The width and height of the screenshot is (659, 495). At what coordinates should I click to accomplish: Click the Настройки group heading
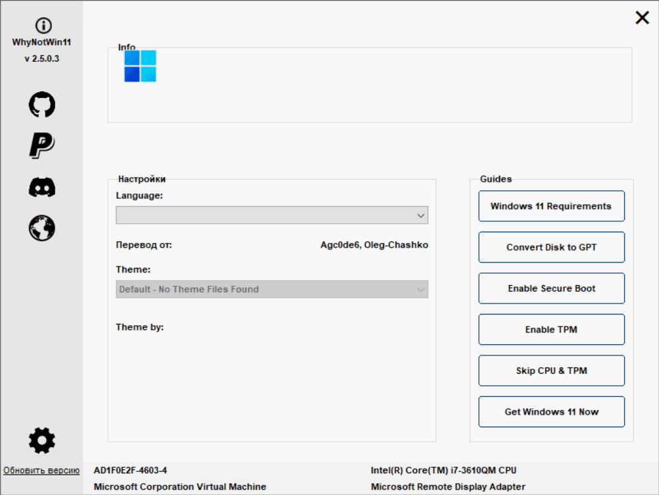(x=141, y=179)
